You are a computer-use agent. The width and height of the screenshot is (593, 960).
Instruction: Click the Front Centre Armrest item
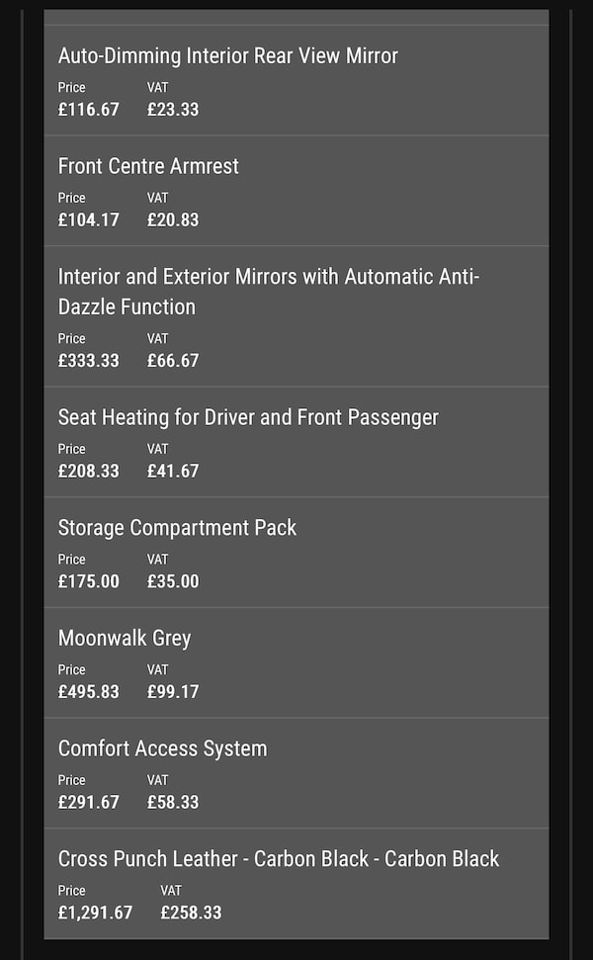(x=148, y=166)
